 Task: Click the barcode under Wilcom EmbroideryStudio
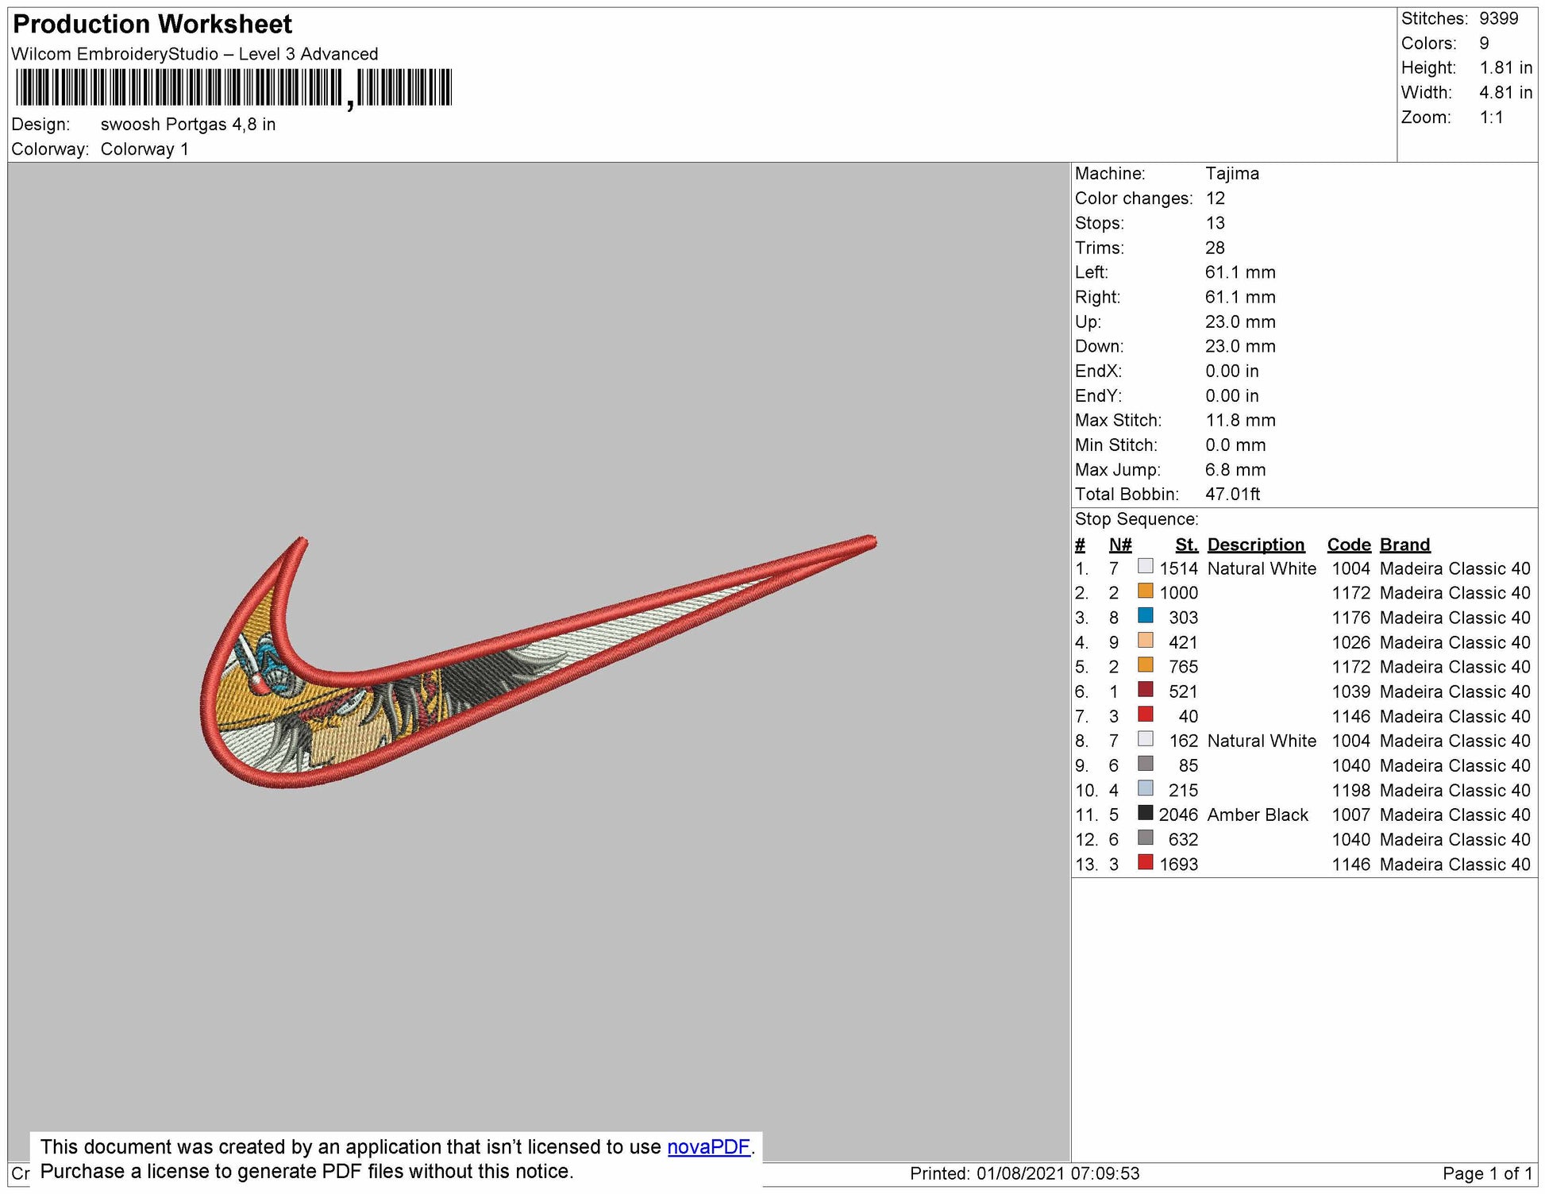click(x=233, y=88)
